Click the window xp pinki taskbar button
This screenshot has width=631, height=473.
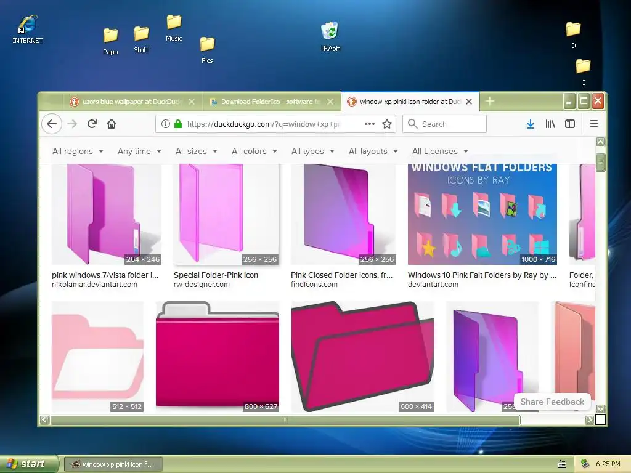[113, 464]
